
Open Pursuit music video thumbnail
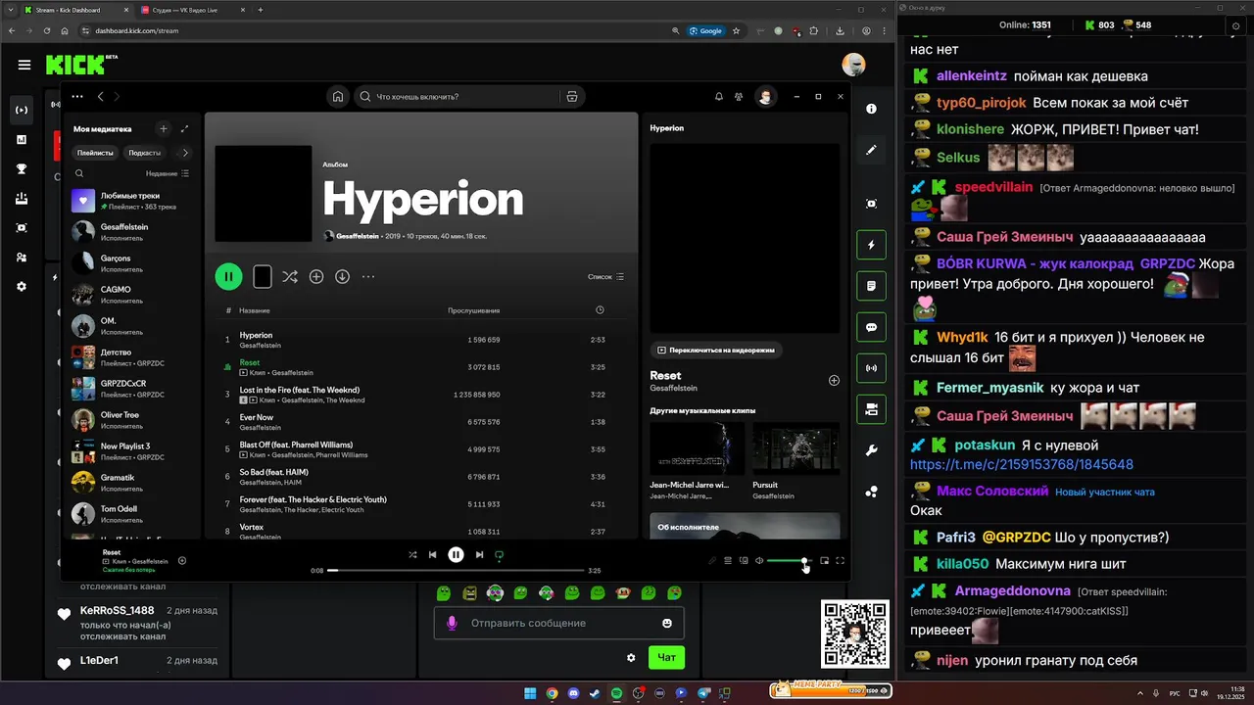pos(796,448)
